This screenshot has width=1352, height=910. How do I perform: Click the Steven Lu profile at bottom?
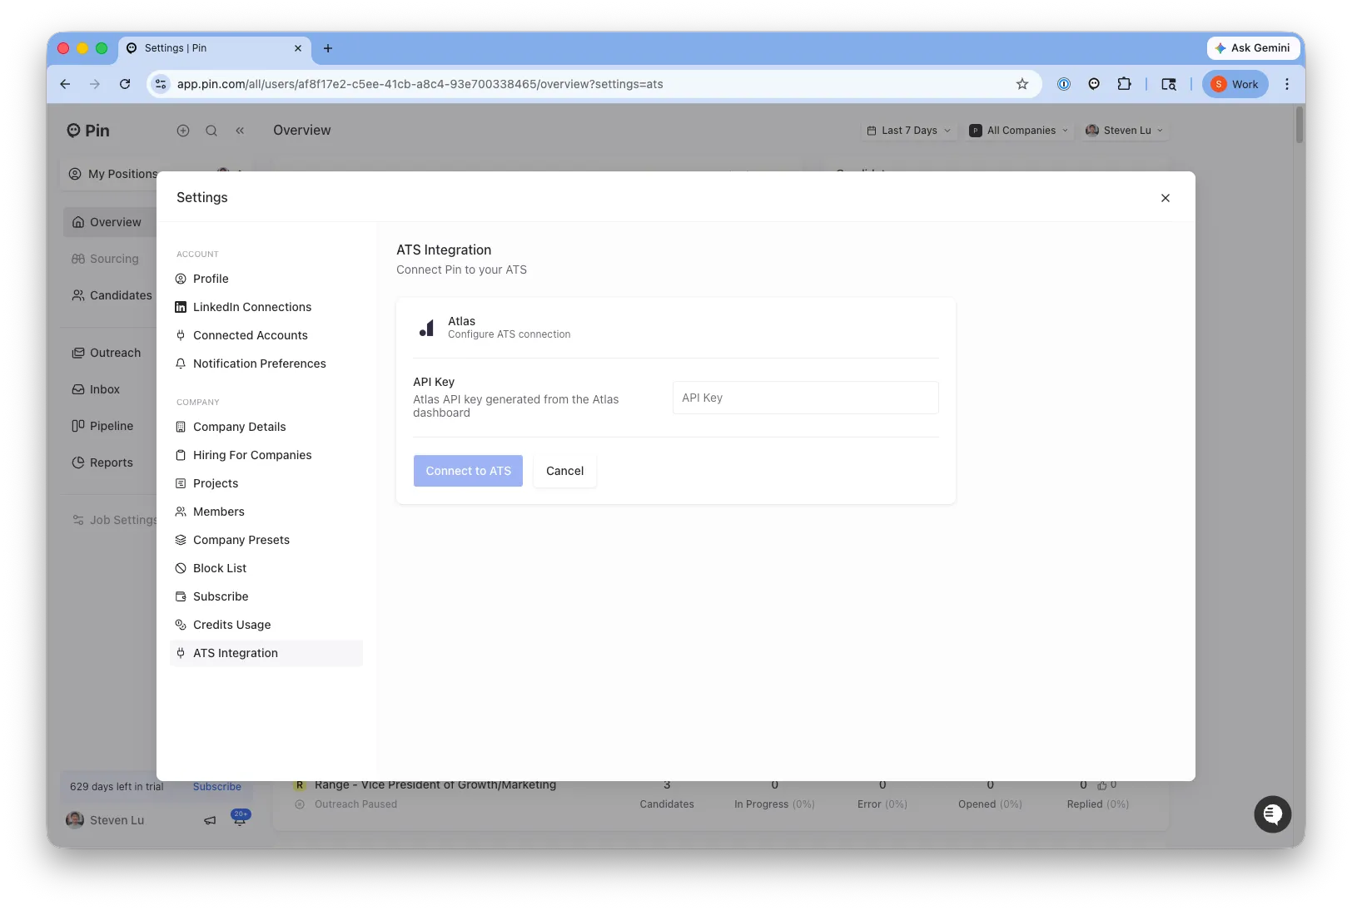pos(106,820)
